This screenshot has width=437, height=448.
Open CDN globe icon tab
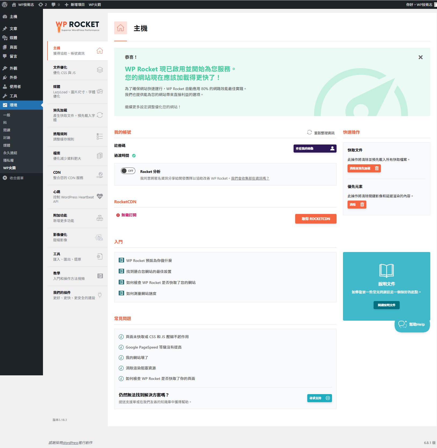[100, 175]
